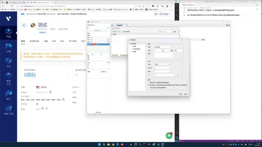Focus the username field in the dialog
This screenshot has height=147, width=262.
click(162, 68)
